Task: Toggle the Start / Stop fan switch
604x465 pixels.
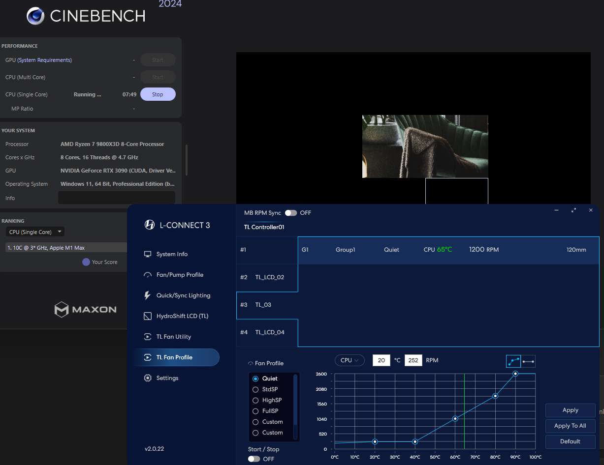Action: (x=254, y=459)
